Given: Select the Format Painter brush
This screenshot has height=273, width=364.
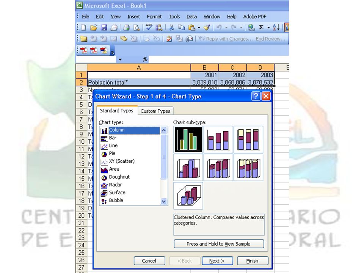Looking at the screenshot, I should point(207,28).
